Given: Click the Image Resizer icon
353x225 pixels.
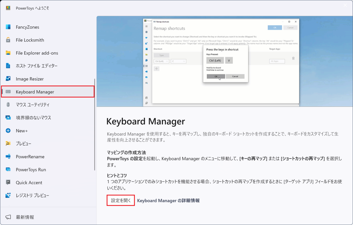Looking at the screenshot, I should [x=8, y=79].
